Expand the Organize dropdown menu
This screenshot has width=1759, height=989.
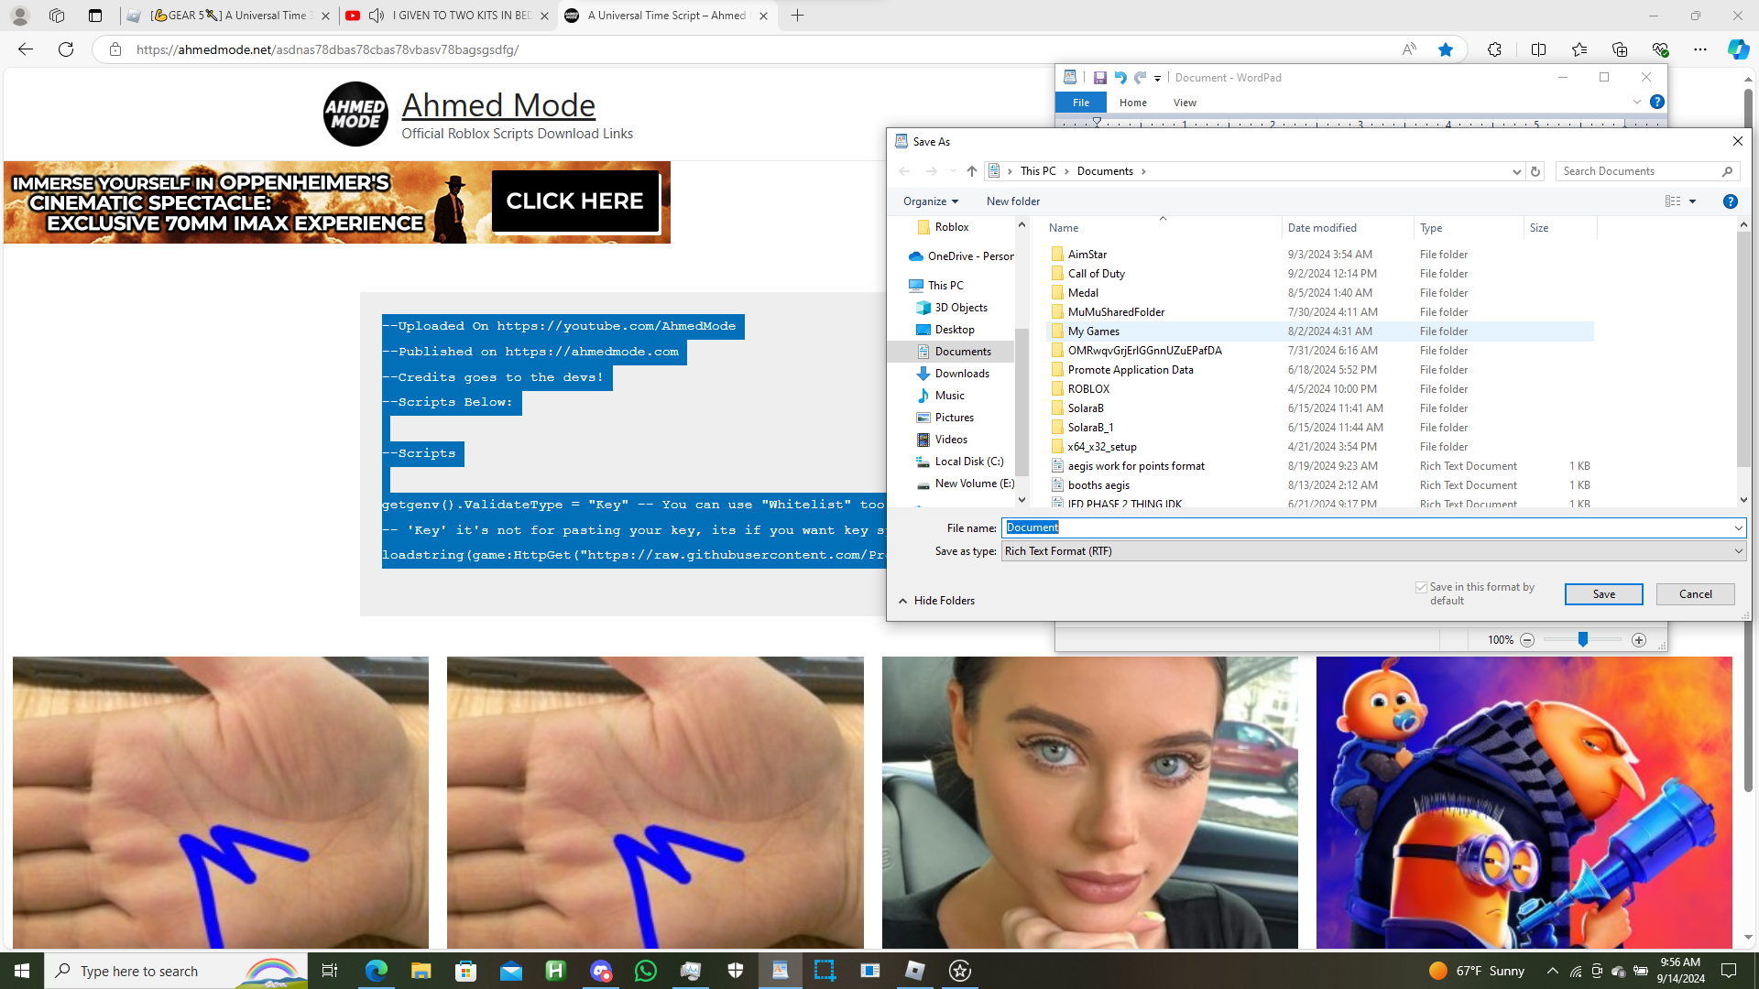pyautogui.click(x=930, y=201)
